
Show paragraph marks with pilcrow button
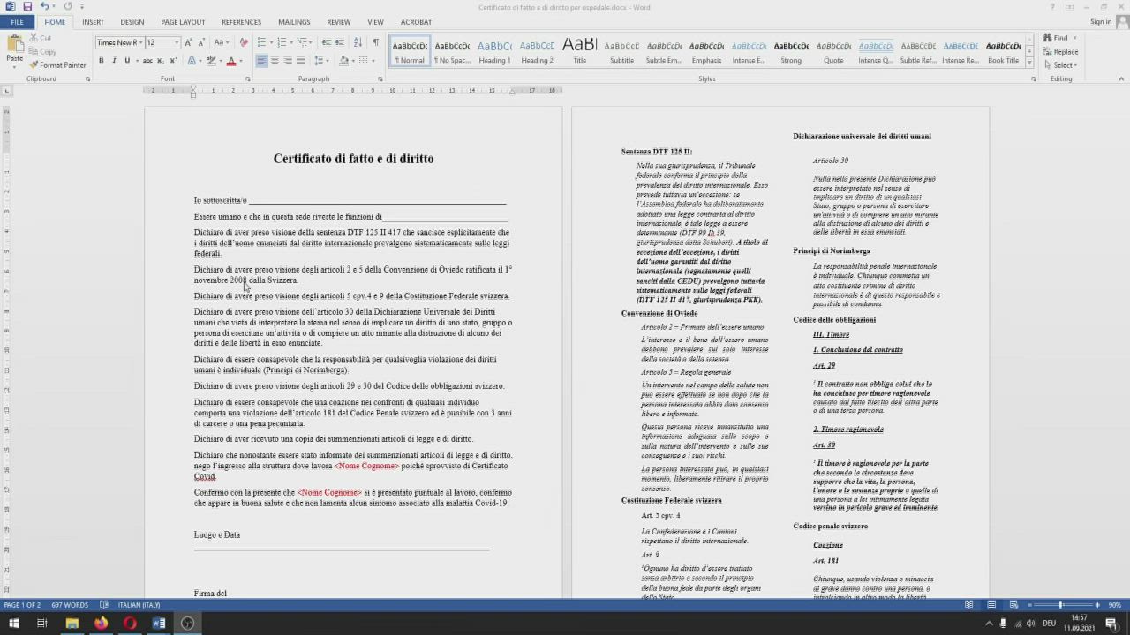[x=375, y=42]
